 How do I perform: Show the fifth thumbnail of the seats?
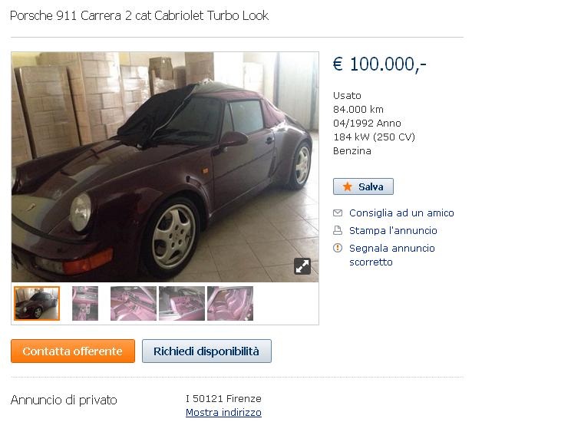pyautogui.click(x=230, y=303)
